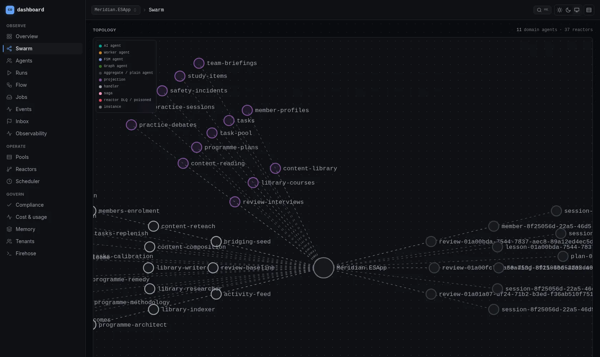Open Observability via its activity icon
600x357 pixels.
(9, 134)
